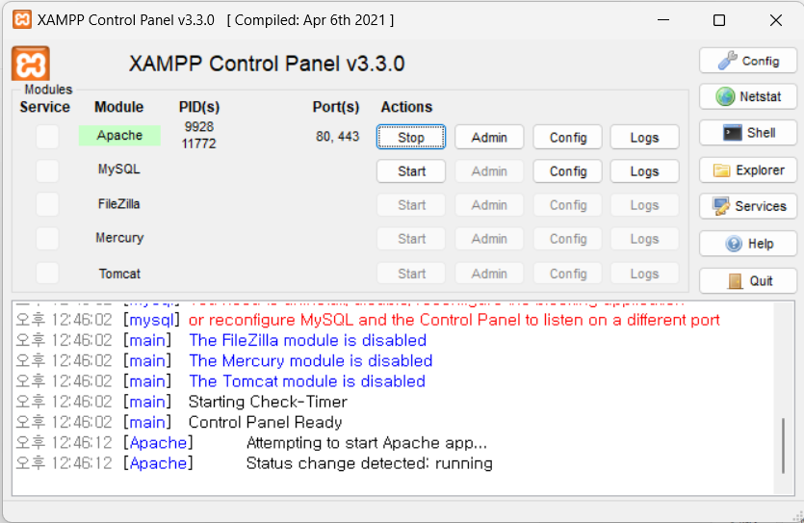Toggle the Tomcat service checkbox
The height and width of the screenshot is (523, 804).
(x=47, y=273)
